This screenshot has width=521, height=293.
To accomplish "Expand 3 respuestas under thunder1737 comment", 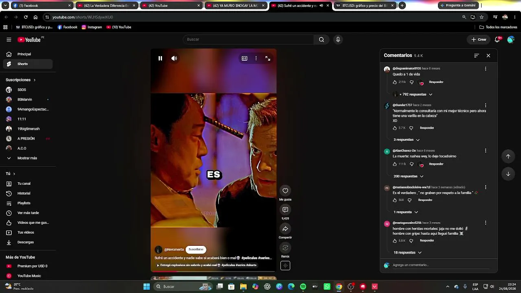I will [x=407, y=140].
